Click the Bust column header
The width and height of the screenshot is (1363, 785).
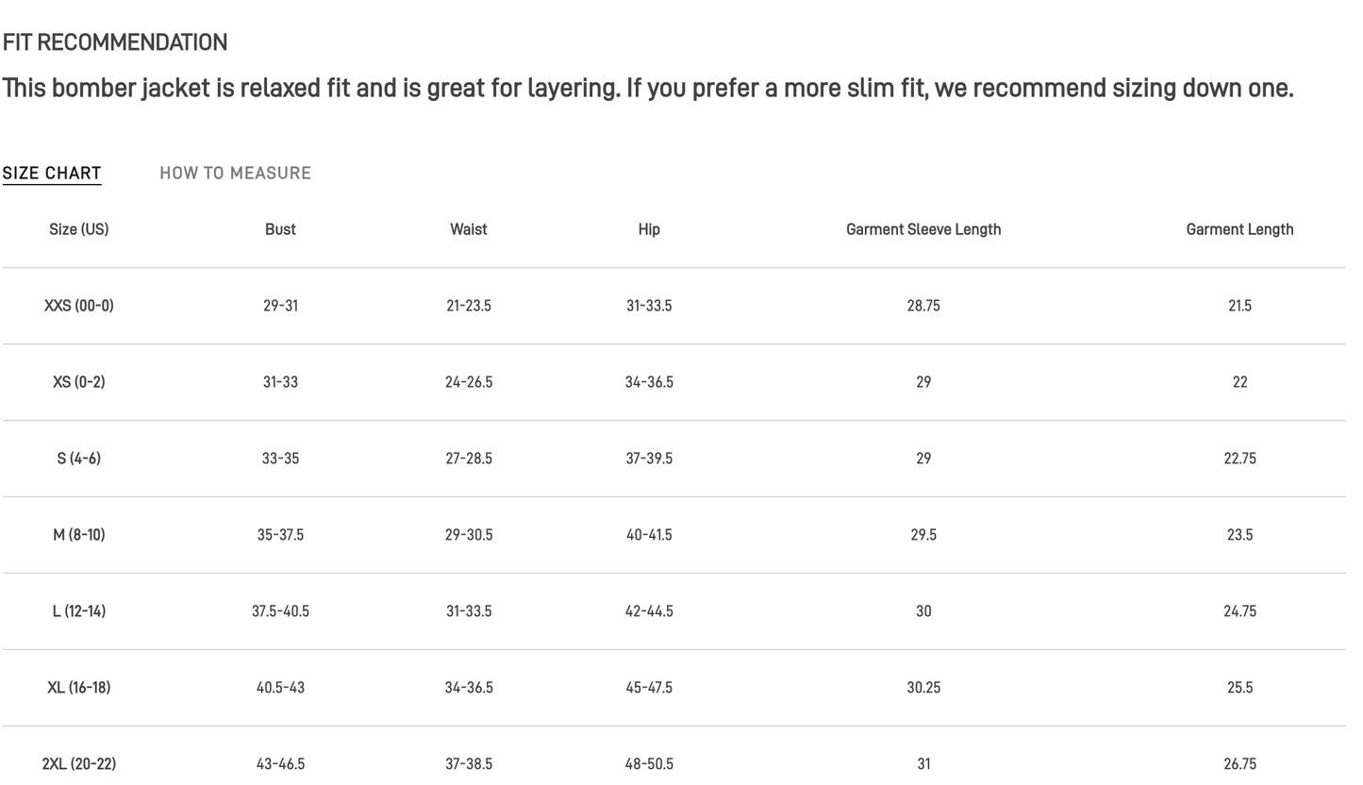tap(280, 229)
